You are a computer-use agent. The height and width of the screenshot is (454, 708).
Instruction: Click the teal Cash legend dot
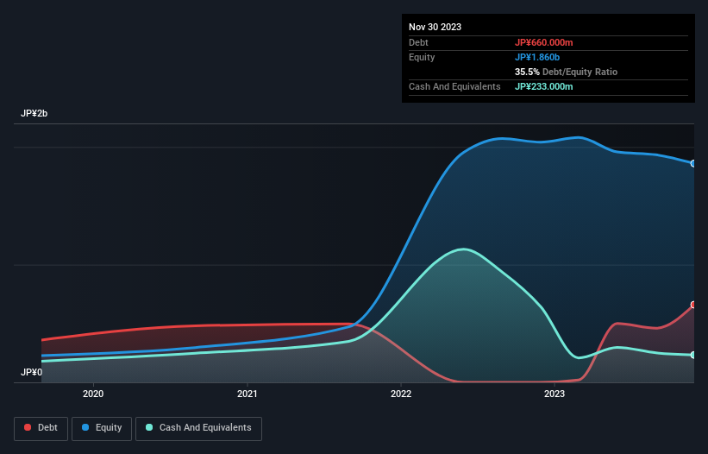[149, 427]
